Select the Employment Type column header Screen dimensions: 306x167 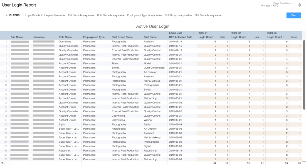[x=94, y=37]
